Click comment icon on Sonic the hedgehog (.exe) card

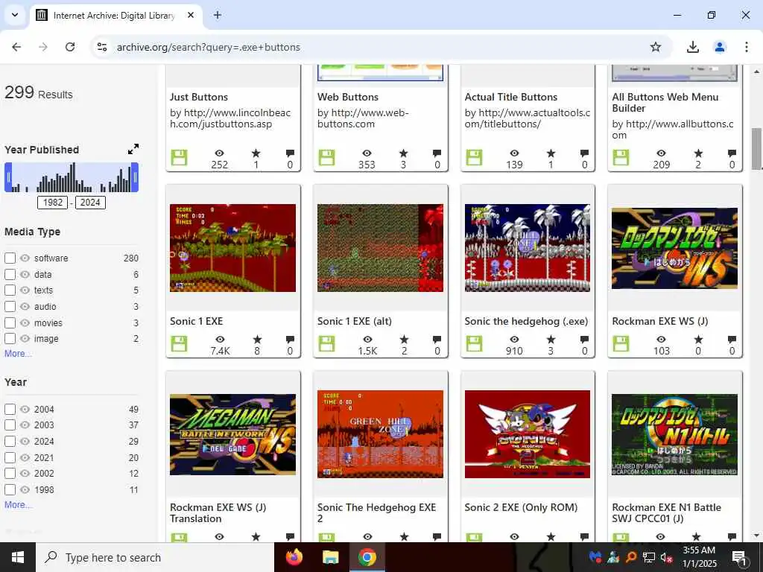click(x=584, y=339)
